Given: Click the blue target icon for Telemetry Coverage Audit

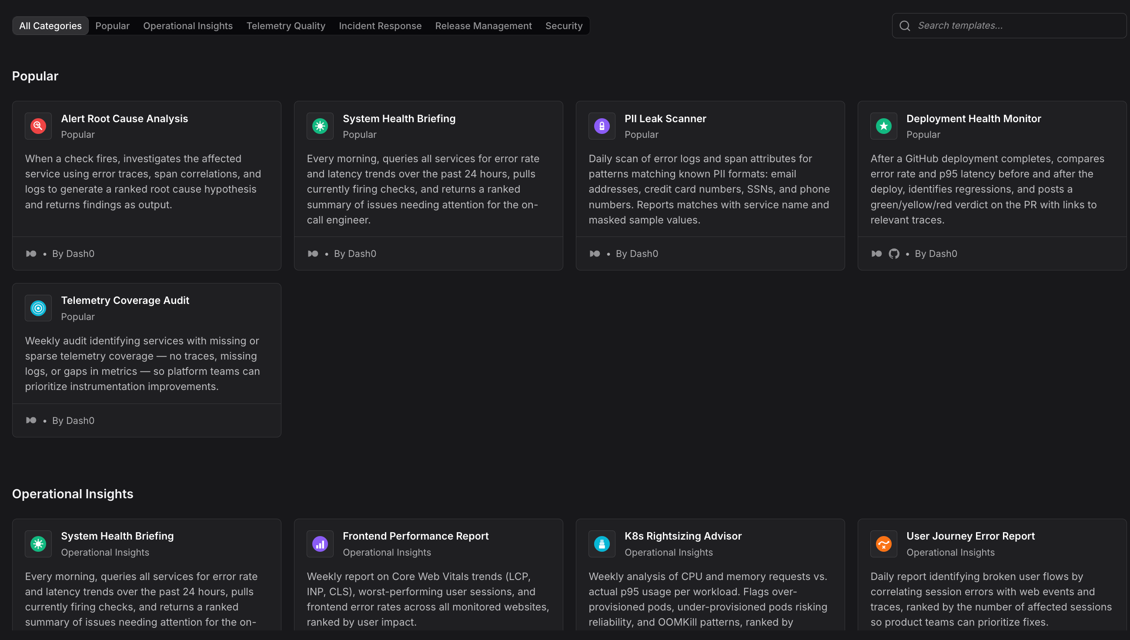Looking at the screenshot, I should click(x=38, y=308).
